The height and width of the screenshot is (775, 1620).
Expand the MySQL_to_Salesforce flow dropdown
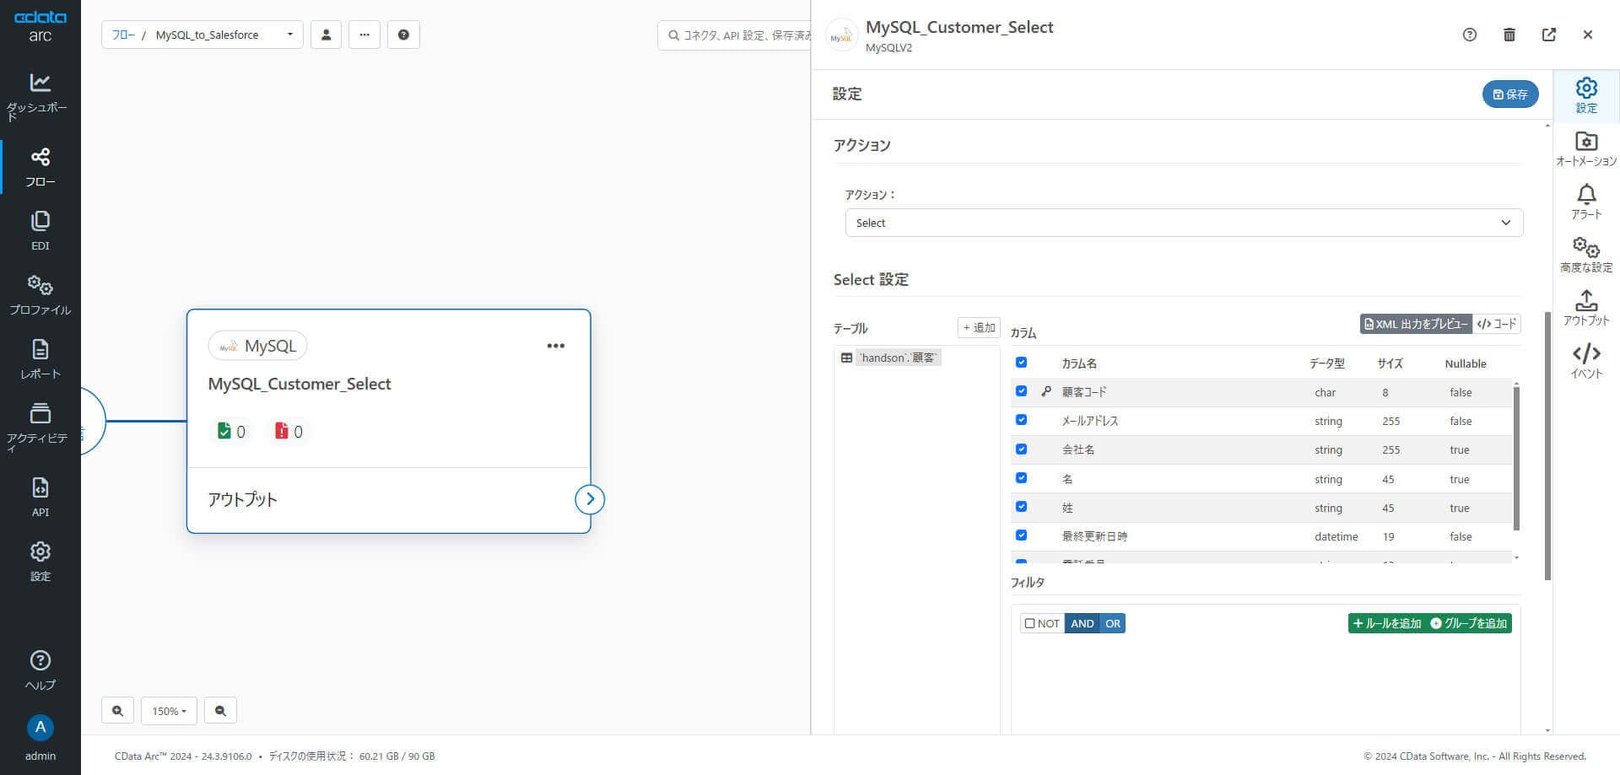click(x=289, y=35)
